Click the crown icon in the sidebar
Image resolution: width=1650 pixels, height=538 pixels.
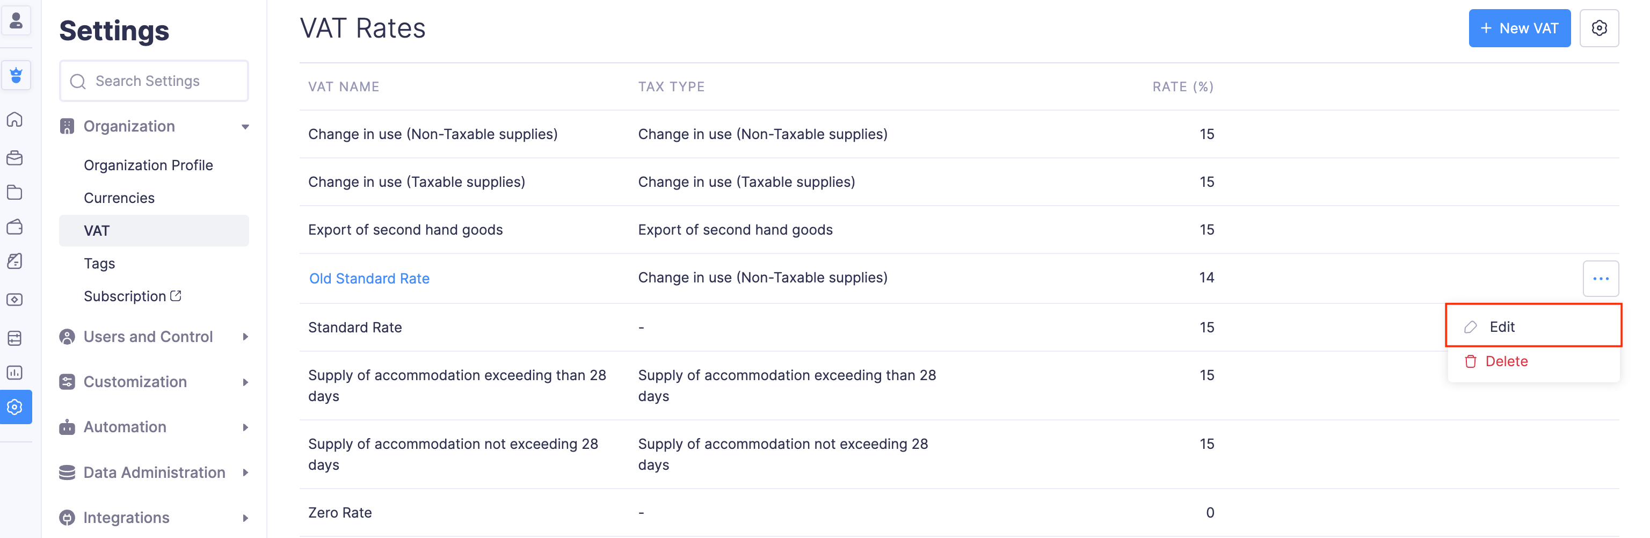click(x=16, y=76)
